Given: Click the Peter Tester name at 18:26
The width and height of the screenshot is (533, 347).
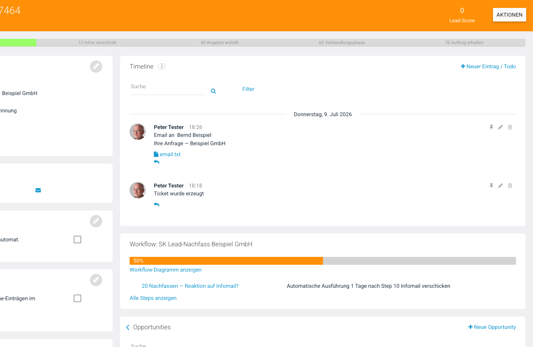Looking at the screenshot, I should point(168,127).
